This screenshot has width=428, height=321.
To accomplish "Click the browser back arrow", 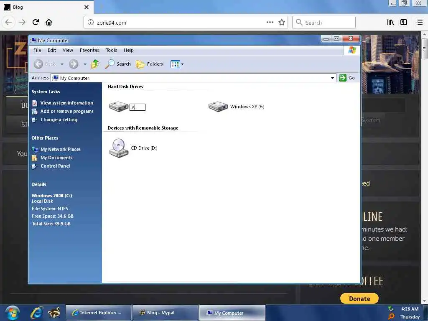I will 8,23.
